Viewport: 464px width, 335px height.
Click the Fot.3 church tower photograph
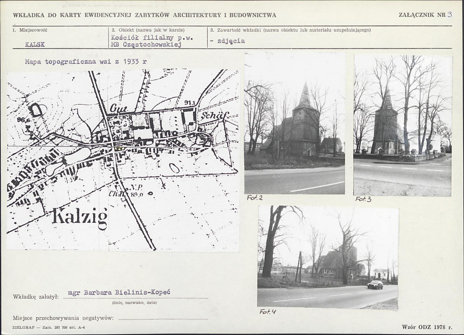(x=403, y=126)
